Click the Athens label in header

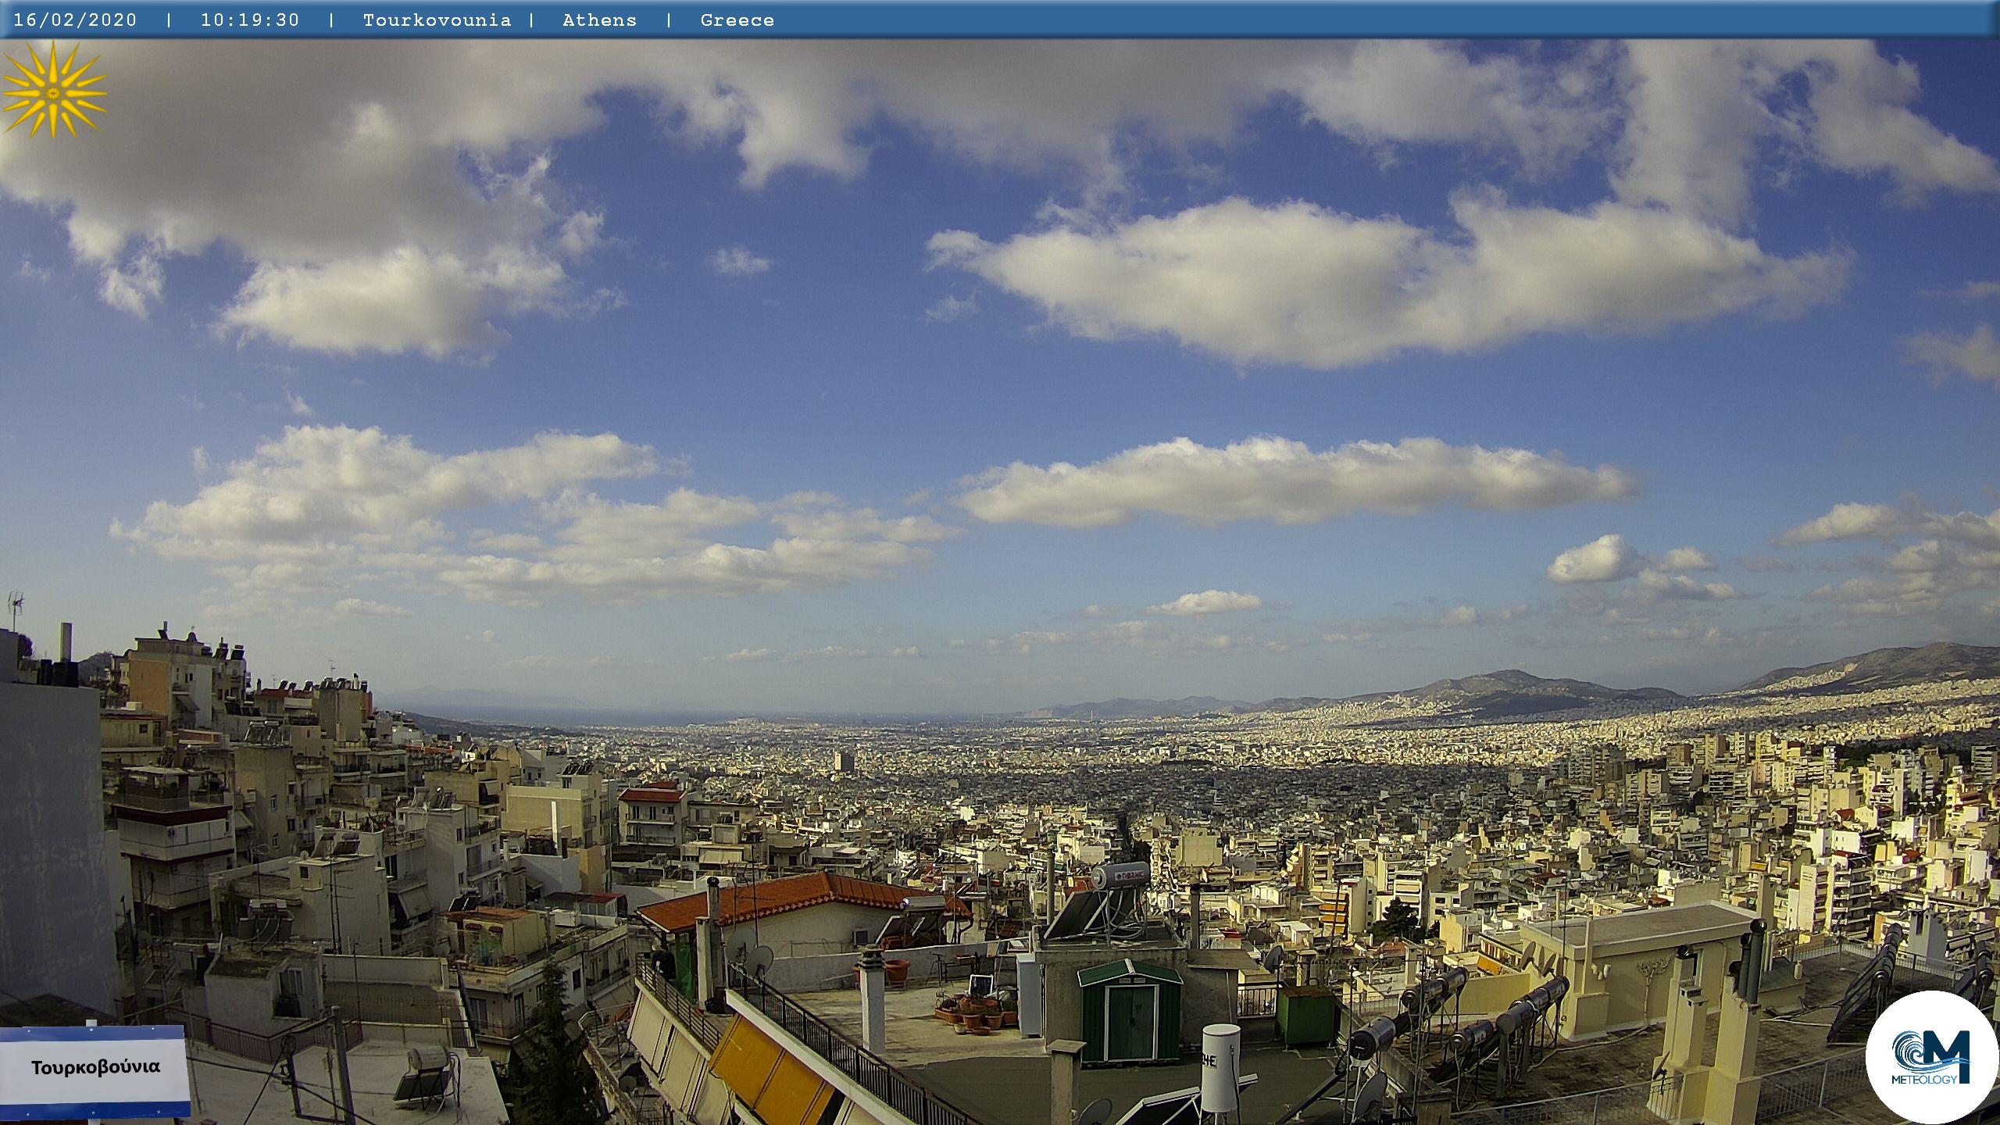(x=599, y=20)
